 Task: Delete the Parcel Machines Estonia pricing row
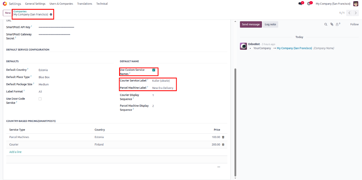[x=223, y=137]
